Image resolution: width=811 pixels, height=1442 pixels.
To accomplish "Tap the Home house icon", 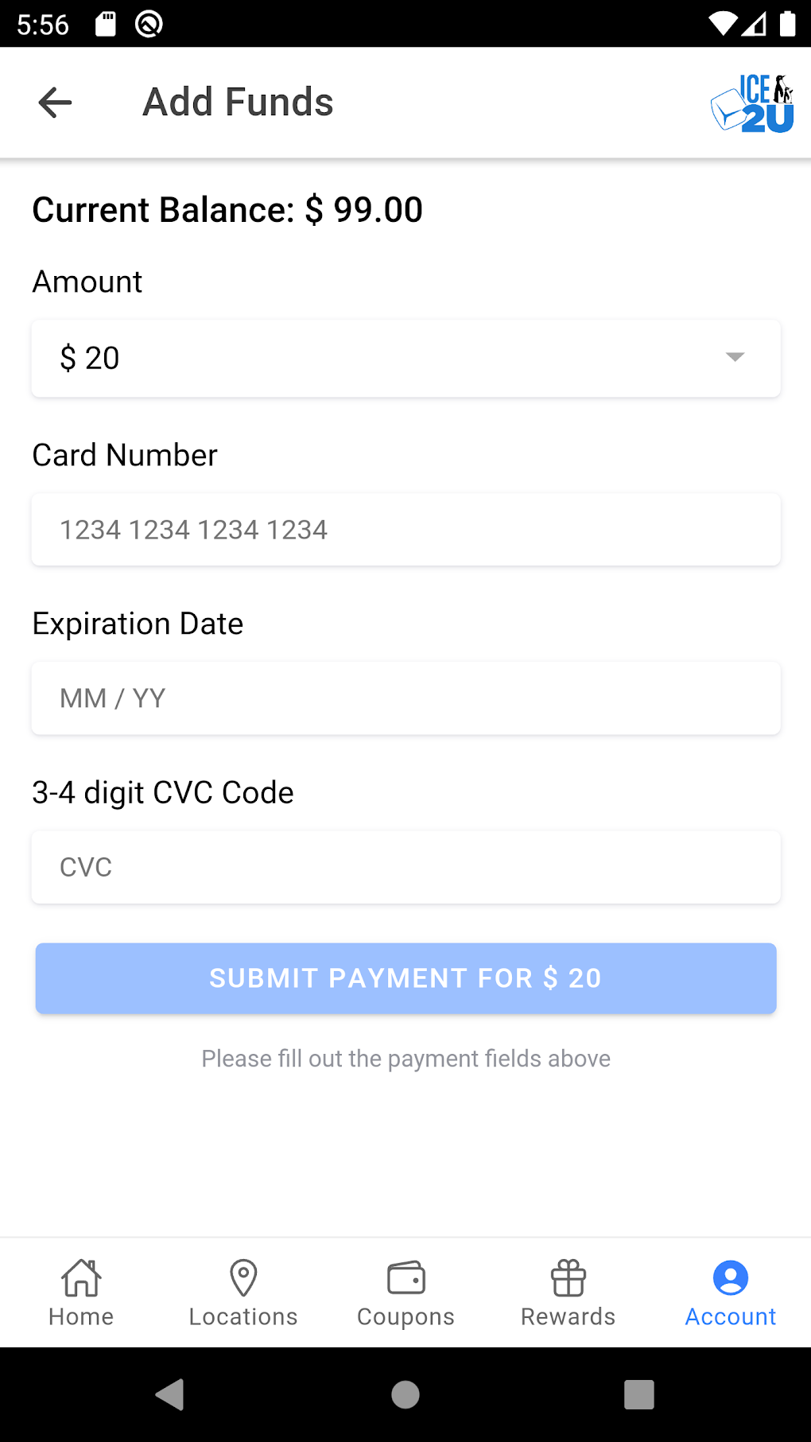I will pos(81,1277).
